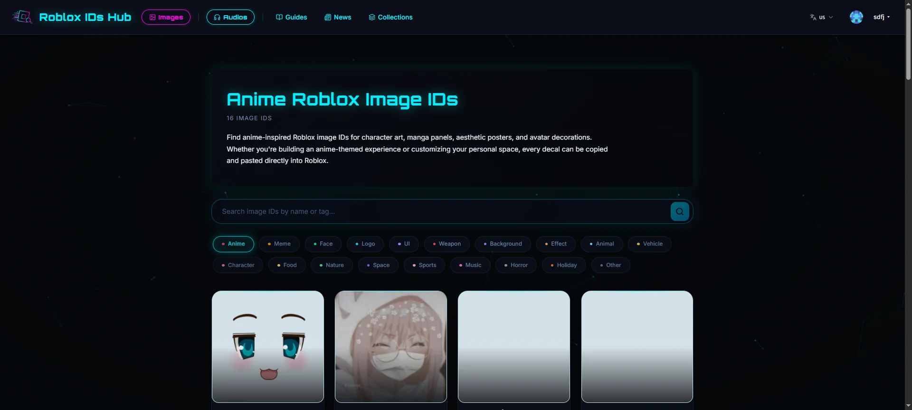
Task: Filter images by Music
Action: [470, 266]
